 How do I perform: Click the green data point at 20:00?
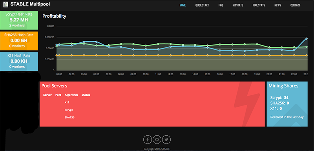pos(269,47)
